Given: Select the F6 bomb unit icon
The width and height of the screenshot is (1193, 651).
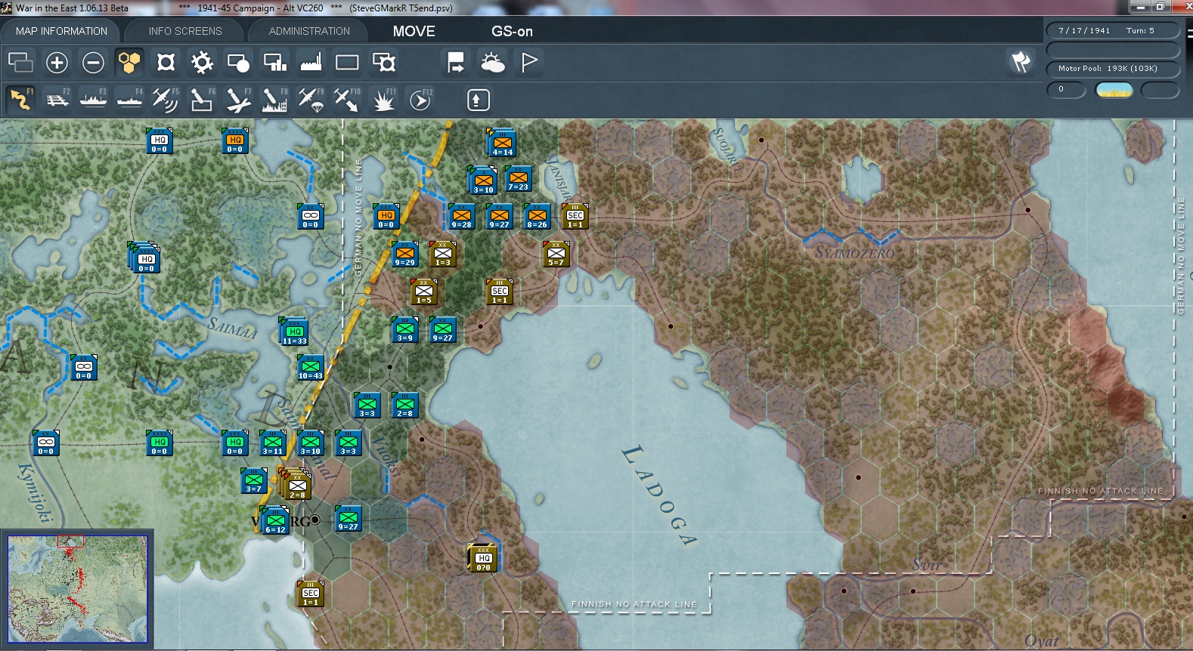Looking at the screenshot, I should click(x=202, y=99).
